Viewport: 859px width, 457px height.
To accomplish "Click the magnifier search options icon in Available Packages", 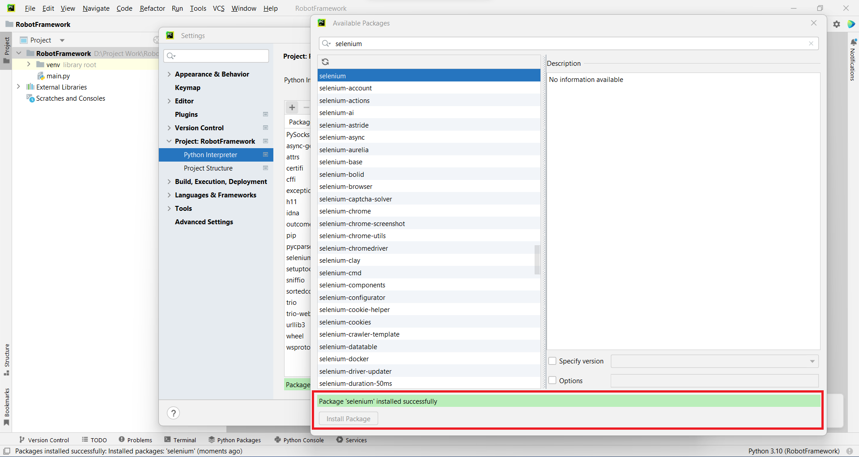I will (x=326, y=43).
